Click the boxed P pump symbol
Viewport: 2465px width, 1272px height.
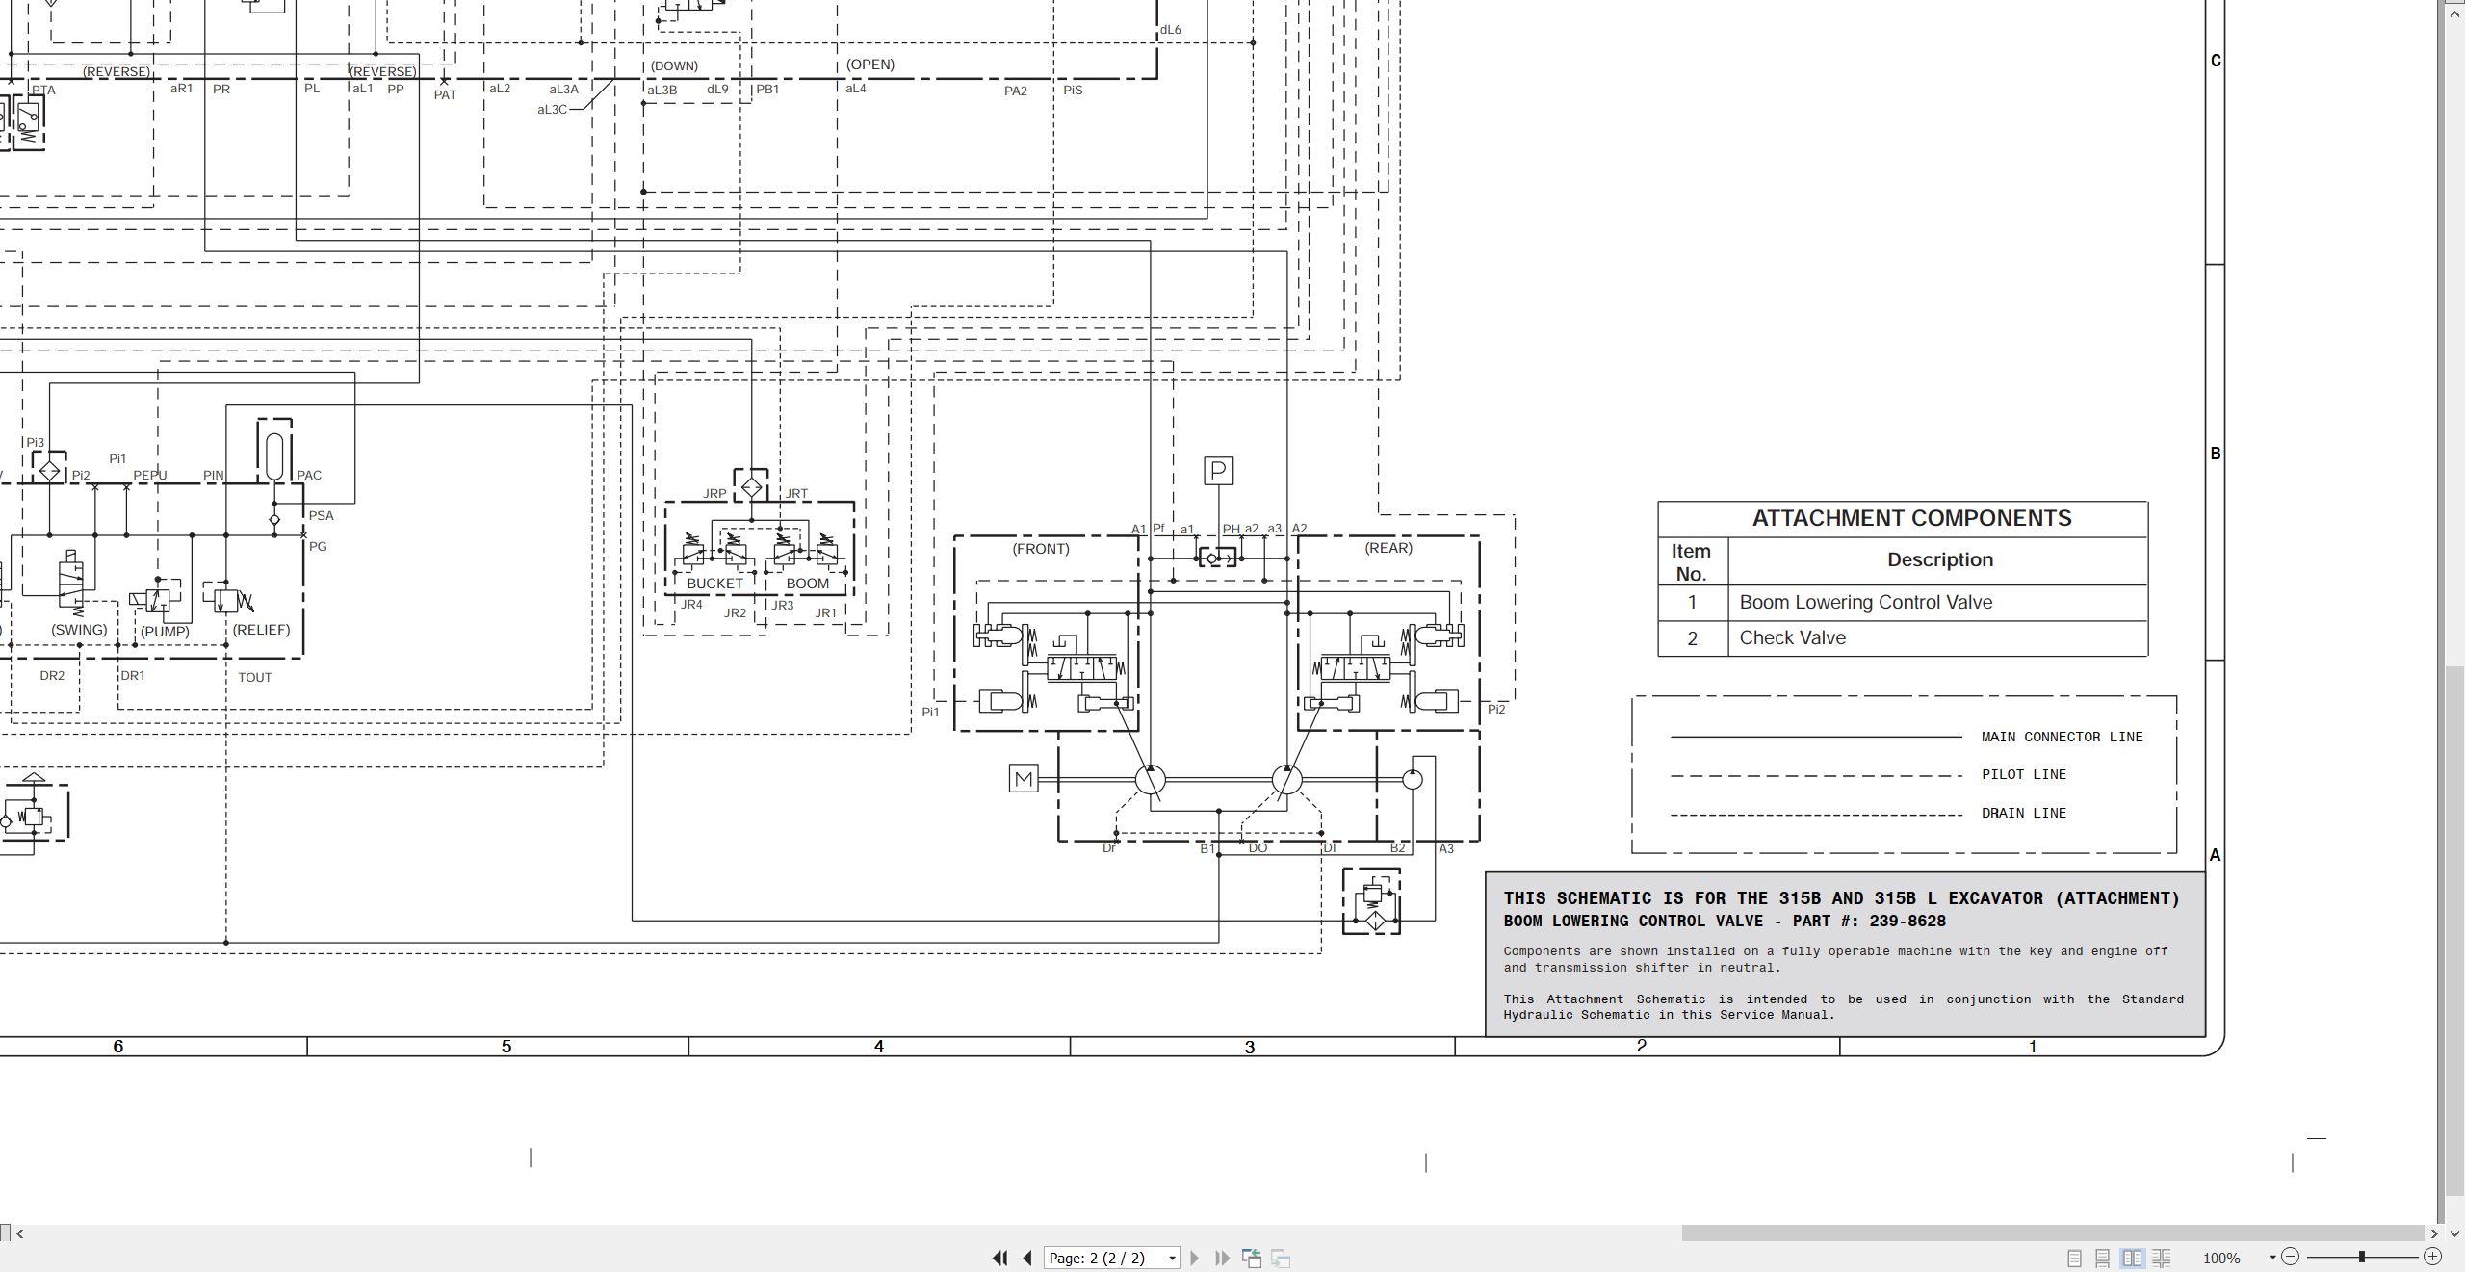(x=1218, y=471)
